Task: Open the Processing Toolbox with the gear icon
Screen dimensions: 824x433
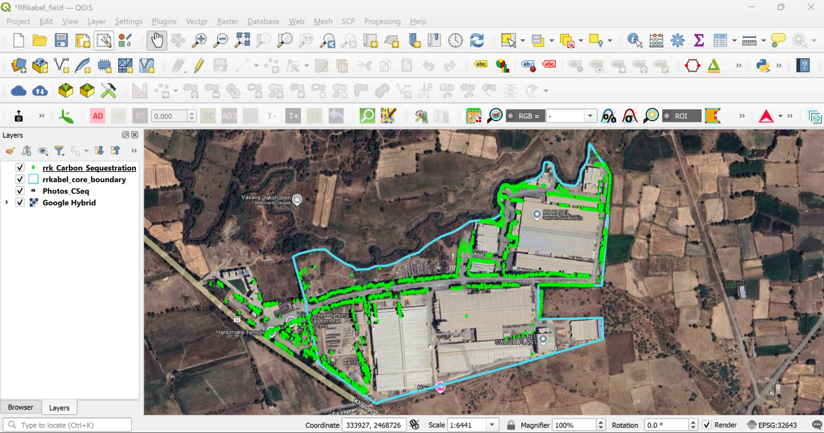Action: (x=677, y=40)
